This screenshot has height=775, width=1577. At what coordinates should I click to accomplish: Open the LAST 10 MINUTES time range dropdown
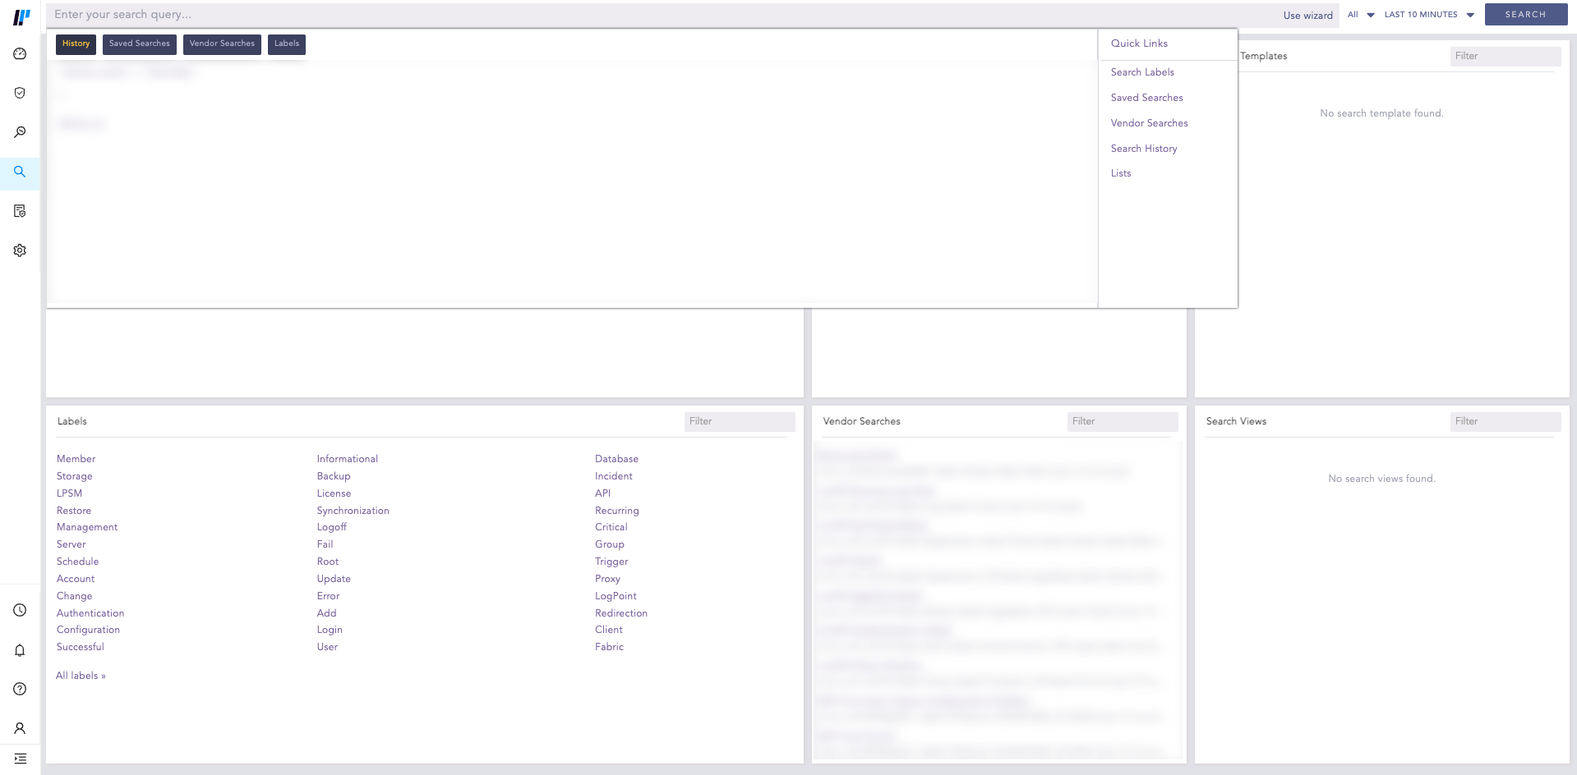[1428, 14]
